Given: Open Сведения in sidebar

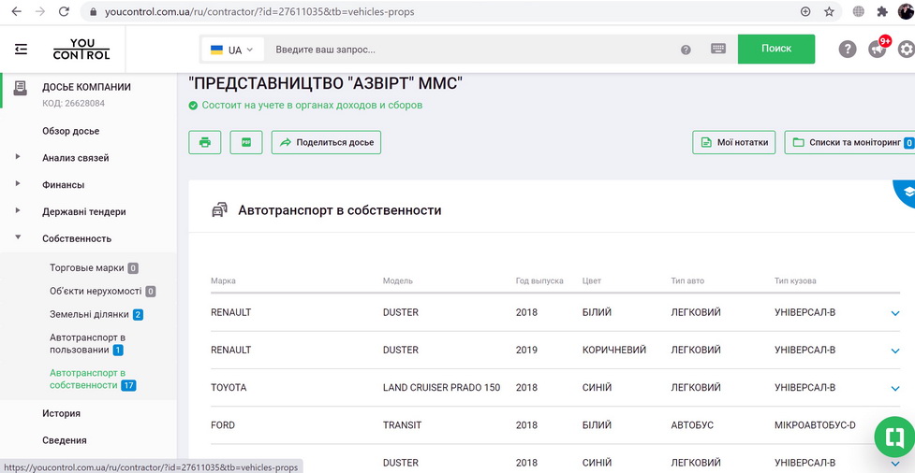Looking at the screenshot, I should click(x=65, y=440).
